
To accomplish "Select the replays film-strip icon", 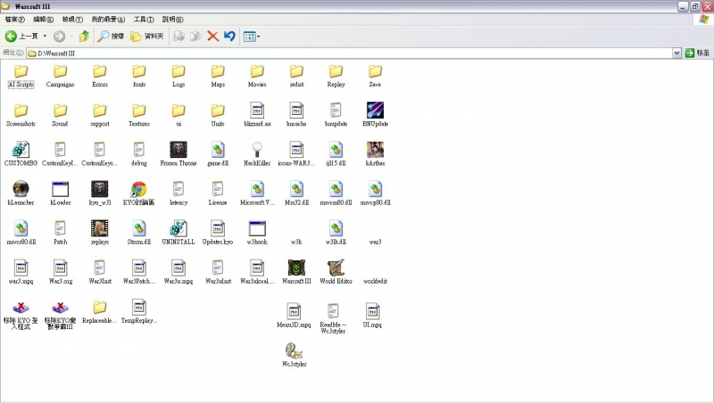I will [x=99, y=228].
